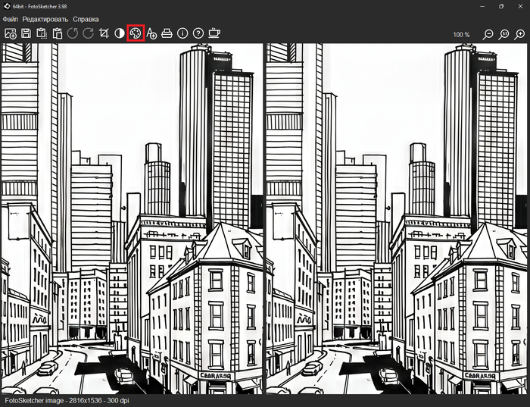Open the Файл menu

[10, 19]
